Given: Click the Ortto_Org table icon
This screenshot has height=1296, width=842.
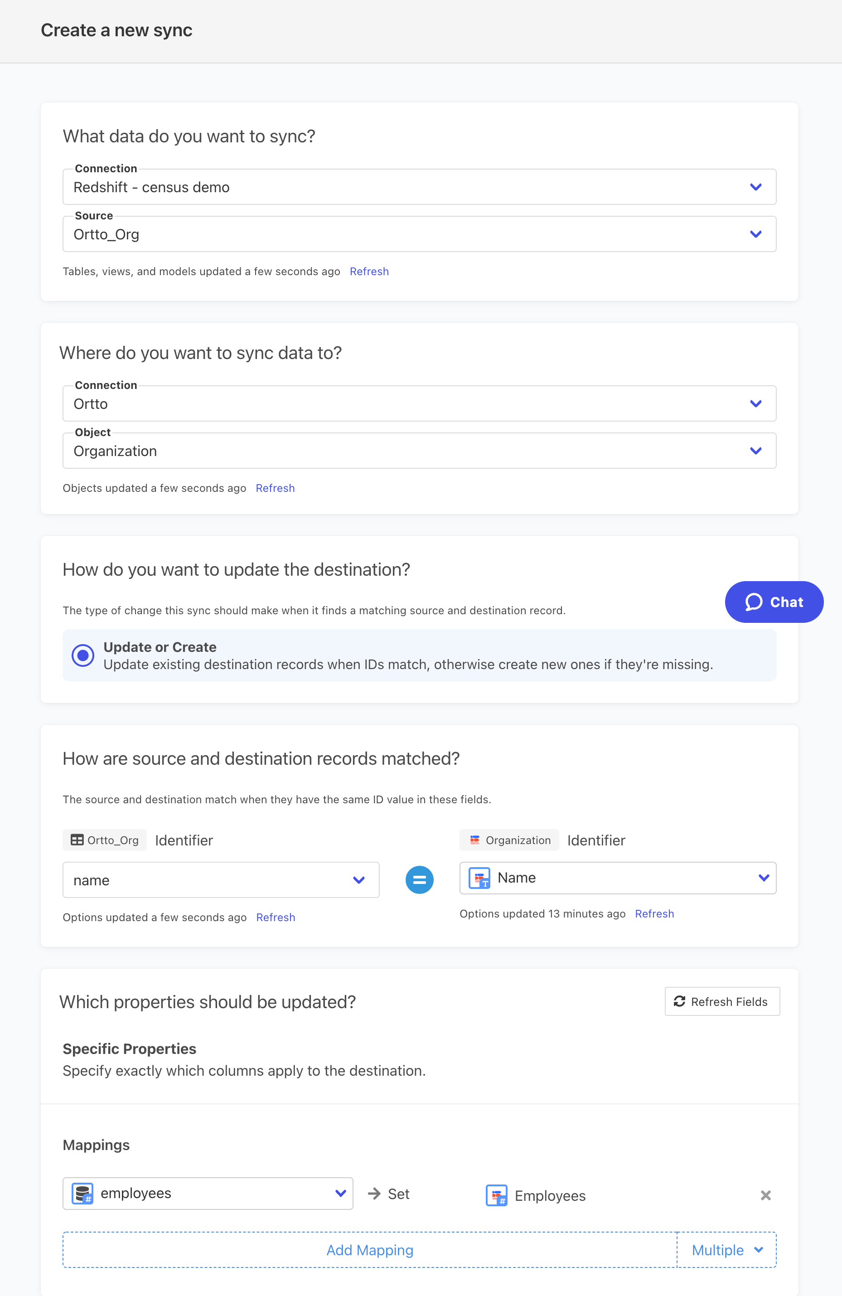Looking at the screenshot, I should [x=77, y=840].
